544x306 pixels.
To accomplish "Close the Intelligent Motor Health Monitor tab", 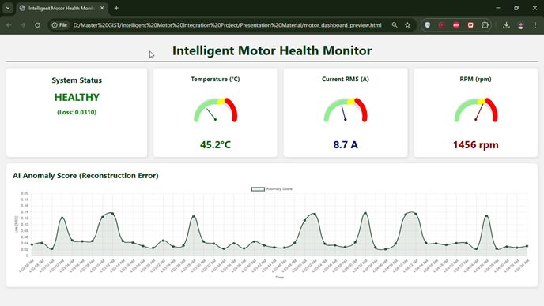I will pos(102,8).
